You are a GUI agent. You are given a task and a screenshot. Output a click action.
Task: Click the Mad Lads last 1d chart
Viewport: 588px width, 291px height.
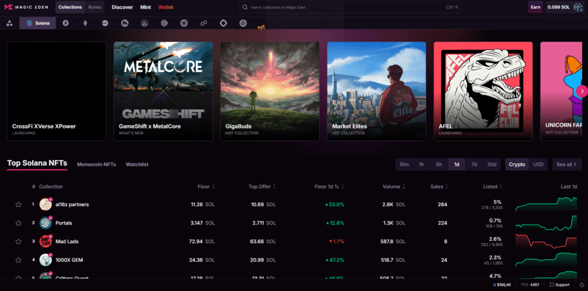tap(547, 241)
